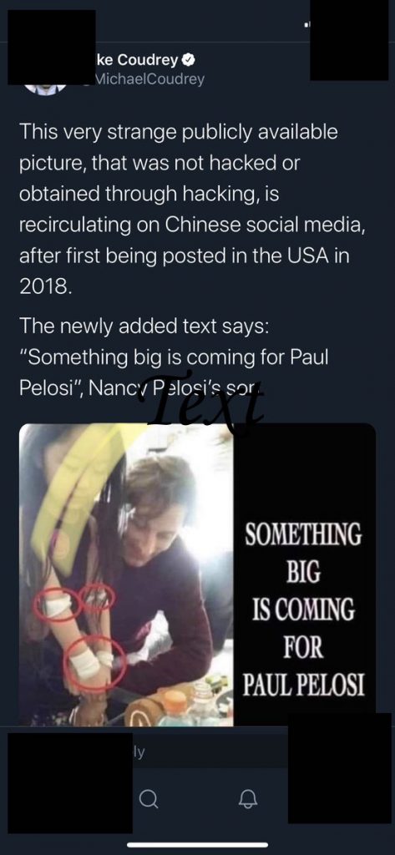This screenshot has height=855, width=395.
Task: Tap the "The newly added text says:" line
Action: 144,326
